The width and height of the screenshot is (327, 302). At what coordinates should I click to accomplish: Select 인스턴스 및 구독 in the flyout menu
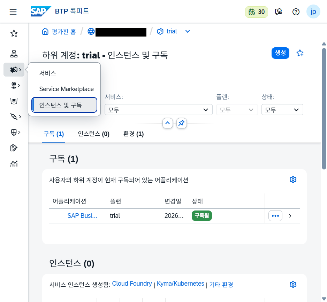point(64,105)
